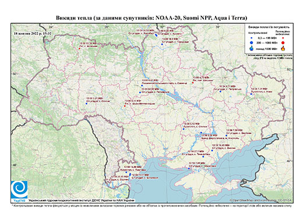Click the Викиди тепла map title
The height and width of the screenshot is (214, 303).
[x=151, y=18]
